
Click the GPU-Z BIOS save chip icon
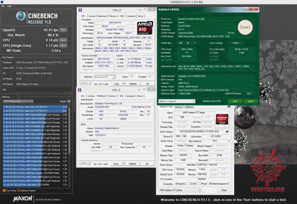click(227, 132)
